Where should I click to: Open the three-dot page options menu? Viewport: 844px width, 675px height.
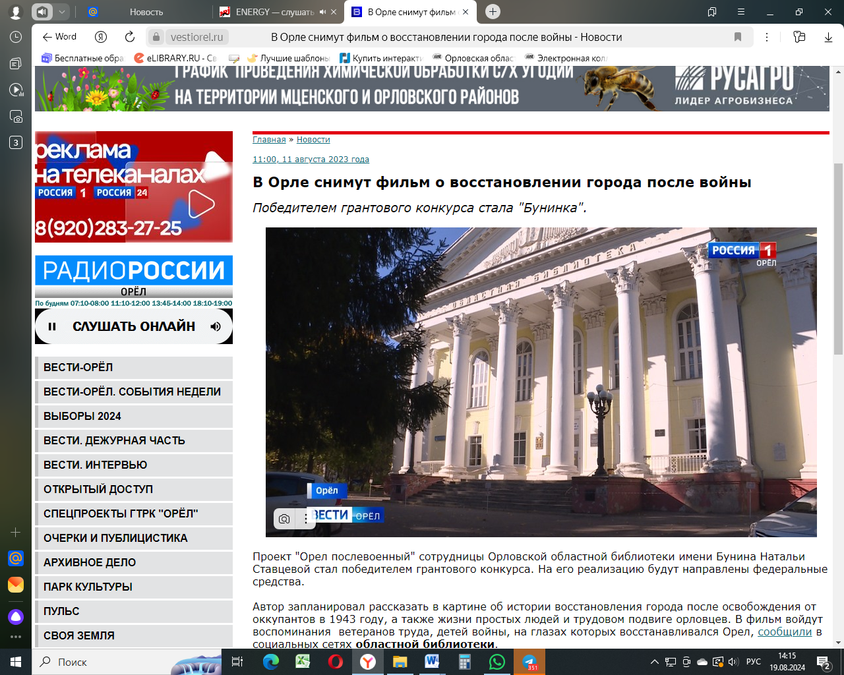pyautogui.click(x=766, y=37)
